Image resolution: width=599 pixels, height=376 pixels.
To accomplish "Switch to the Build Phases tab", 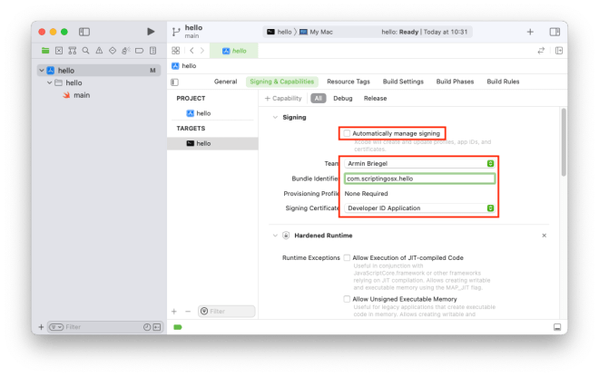I will pyautogui.click(x=455, y=82).
